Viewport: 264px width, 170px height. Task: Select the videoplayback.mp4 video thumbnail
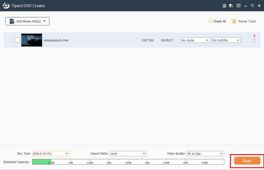pyautogui.click(x=32, y=40)
